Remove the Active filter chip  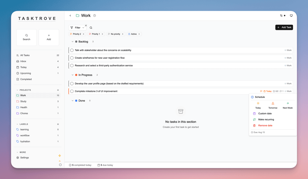tap(139, 34)
